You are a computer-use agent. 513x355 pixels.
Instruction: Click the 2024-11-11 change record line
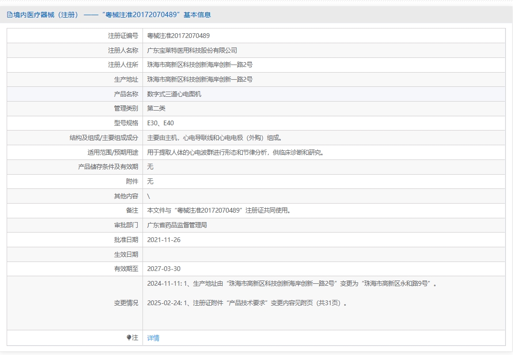292,283
